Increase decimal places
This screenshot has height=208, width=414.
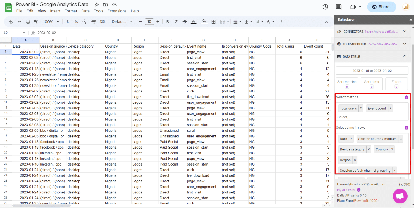(94, 21)
